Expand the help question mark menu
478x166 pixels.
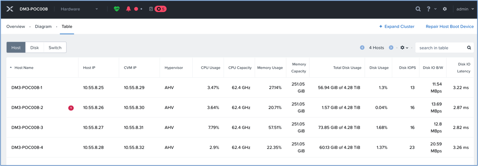click(431, 9)
